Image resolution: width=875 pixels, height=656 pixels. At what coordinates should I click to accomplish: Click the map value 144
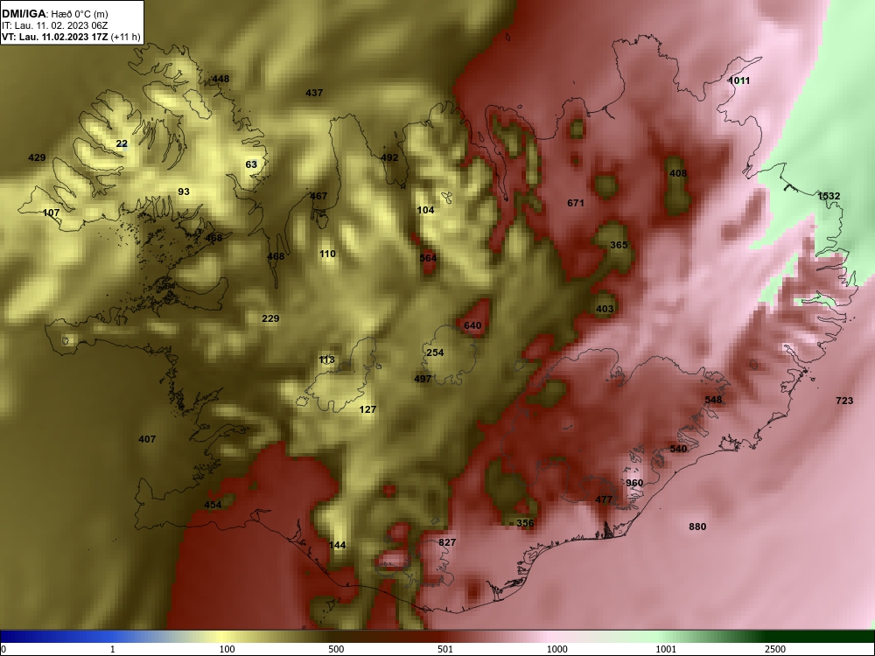337,546
